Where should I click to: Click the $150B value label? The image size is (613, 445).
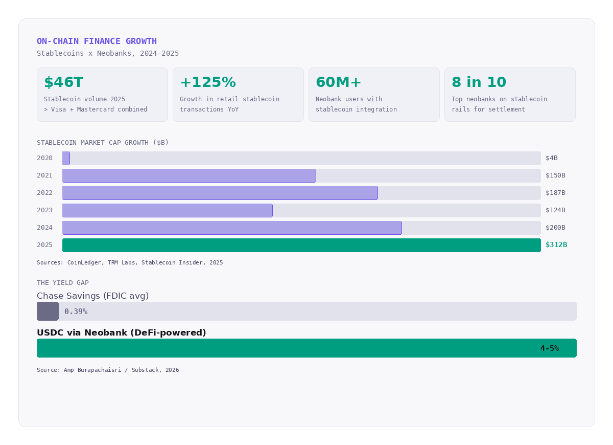555,175
